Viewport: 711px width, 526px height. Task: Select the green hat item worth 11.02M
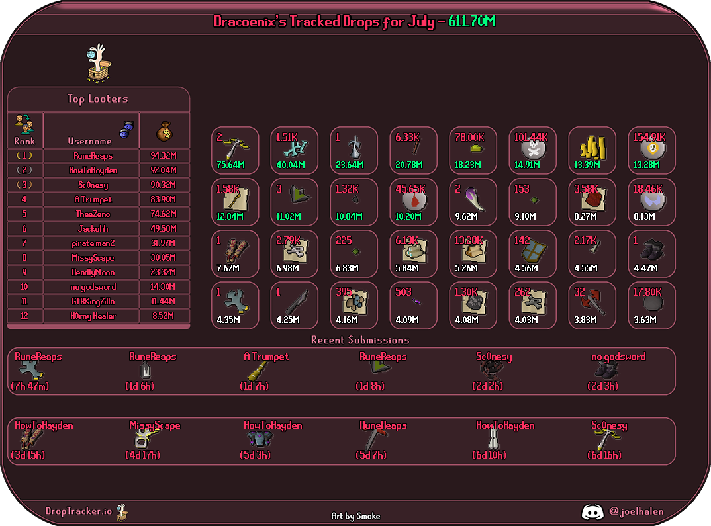coord(295,202)
